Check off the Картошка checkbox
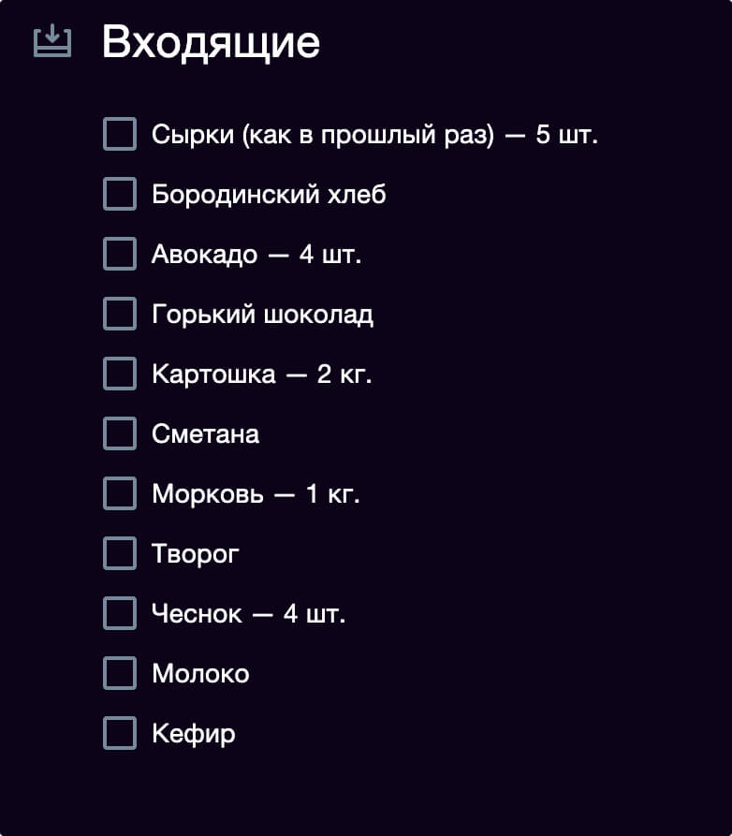The height and width of the screenshot is (836, 732). pyautogui.click(x=120, y=374)
